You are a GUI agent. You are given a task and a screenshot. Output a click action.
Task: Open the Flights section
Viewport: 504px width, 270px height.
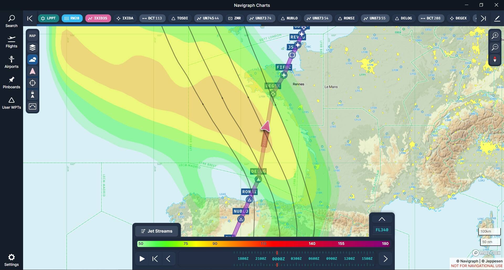pyautogui.click(x=12, y=42)
